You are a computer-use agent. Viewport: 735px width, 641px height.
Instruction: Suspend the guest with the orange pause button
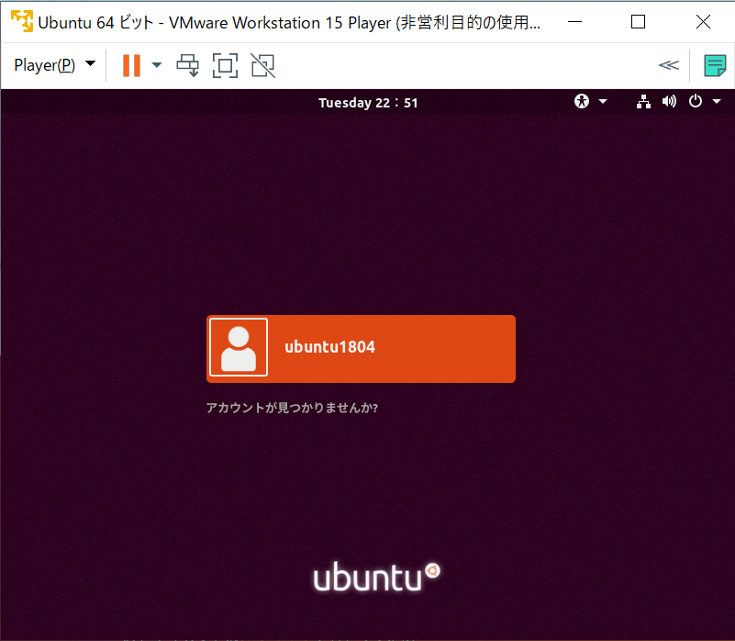(131, 65)
